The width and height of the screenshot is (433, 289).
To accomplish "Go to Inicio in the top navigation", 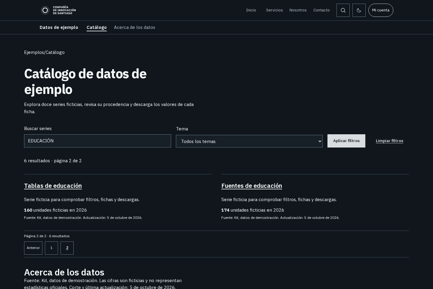I will pyautogui.click(x=251, y=10).
